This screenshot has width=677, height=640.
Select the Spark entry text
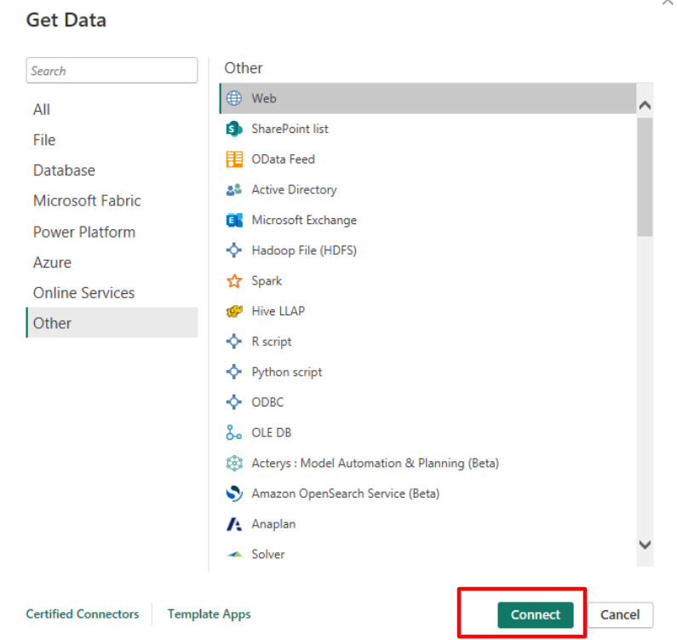[x=267, y=281]
